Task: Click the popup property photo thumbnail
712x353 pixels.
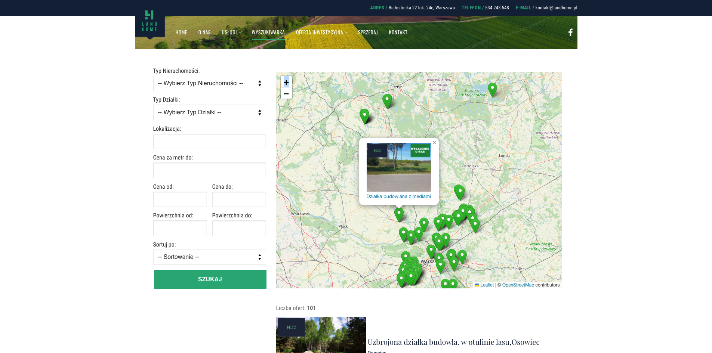Action: point(398,167)
